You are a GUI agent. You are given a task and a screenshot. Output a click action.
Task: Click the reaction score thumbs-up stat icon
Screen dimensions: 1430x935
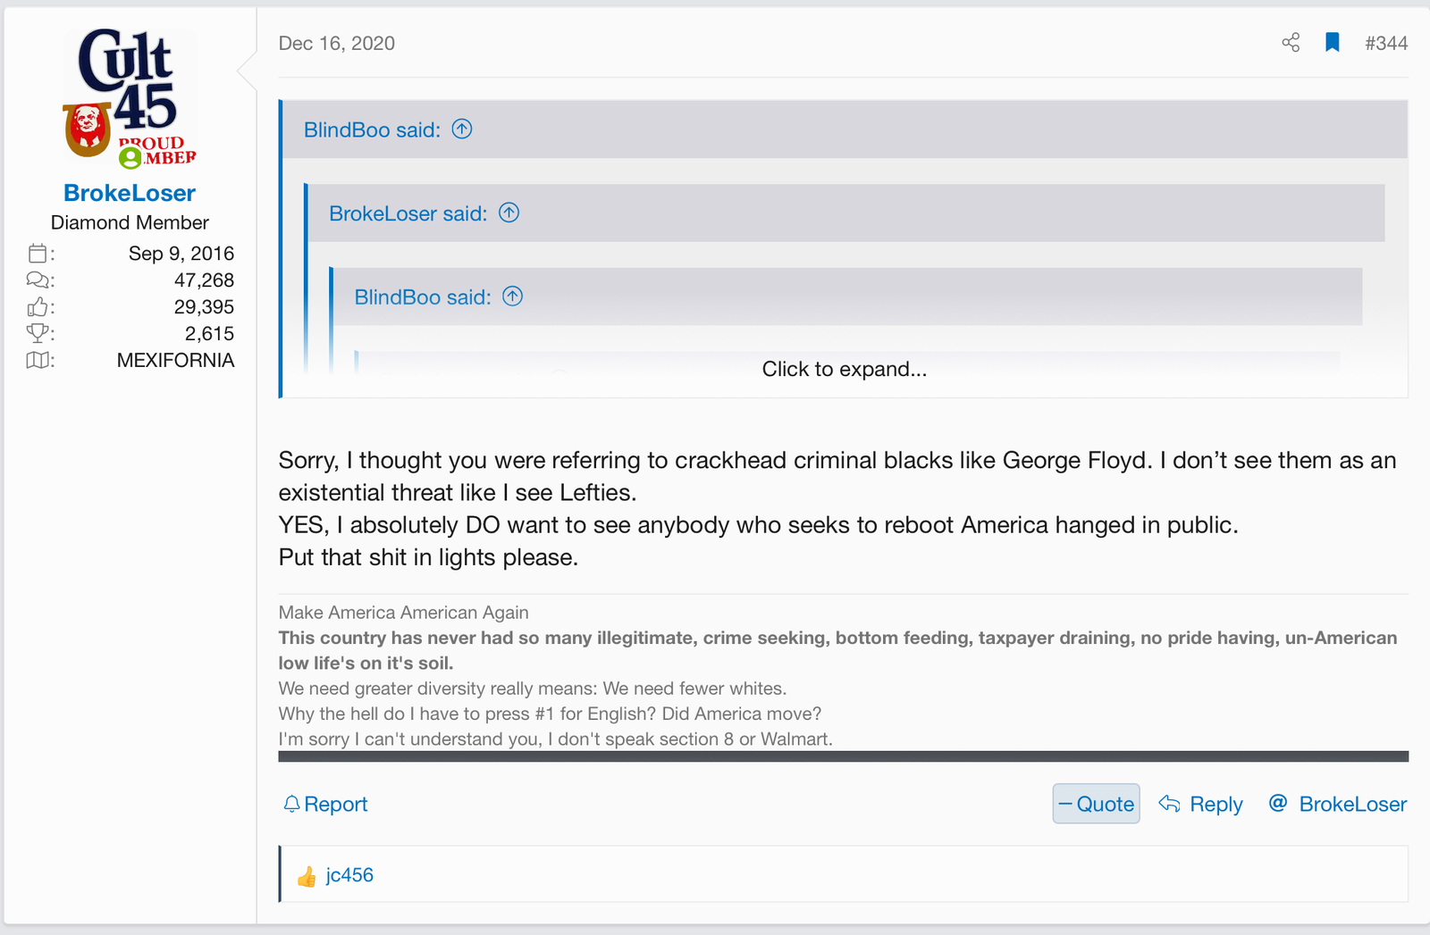[x=38, y=307]
